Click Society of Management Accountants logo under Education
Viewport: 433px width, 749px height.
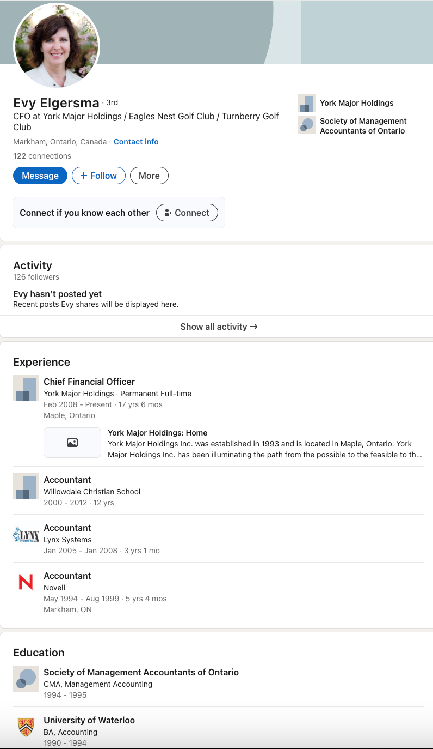26,679
